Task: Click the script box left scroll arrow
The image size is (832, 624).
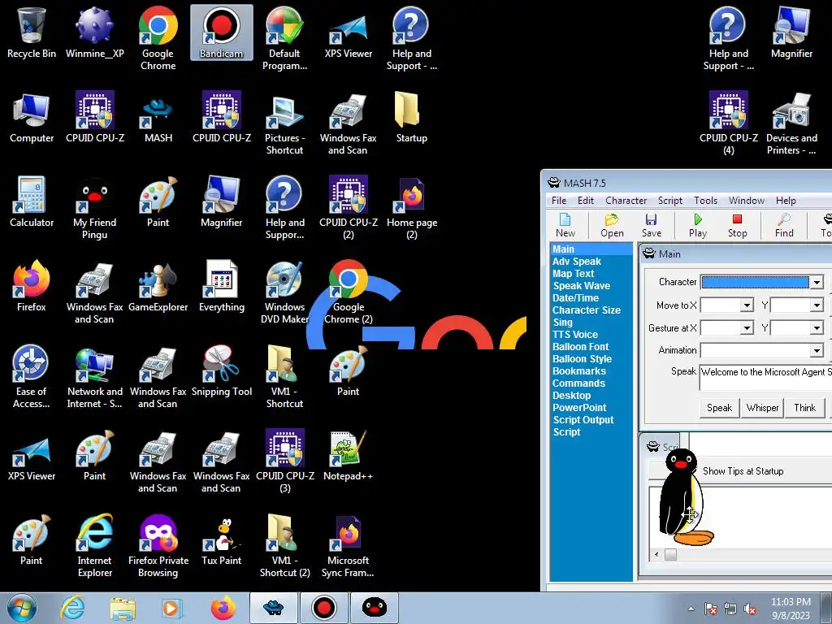Action: [656, 554]
